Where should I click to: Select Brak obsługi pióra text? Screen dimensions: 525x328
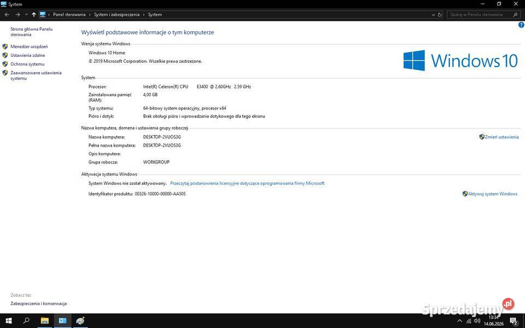[x=204, y=116]
